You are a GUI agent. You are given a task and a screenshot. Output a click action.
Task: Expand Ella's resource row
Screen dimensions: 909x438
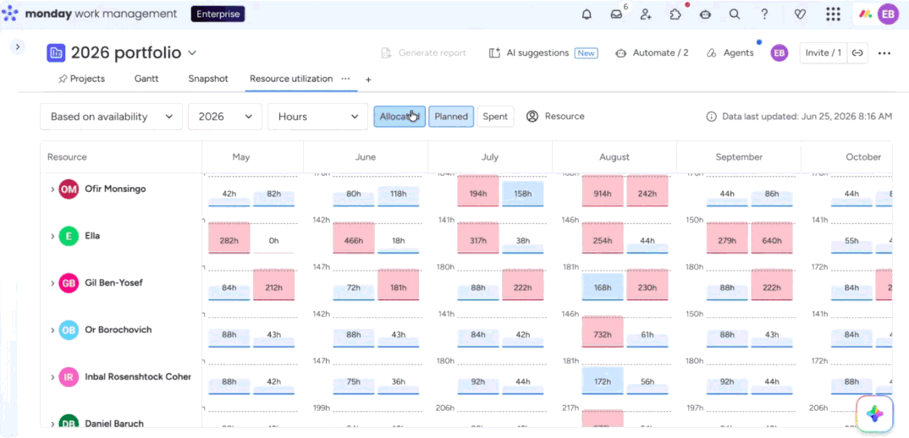coord(52,237)
